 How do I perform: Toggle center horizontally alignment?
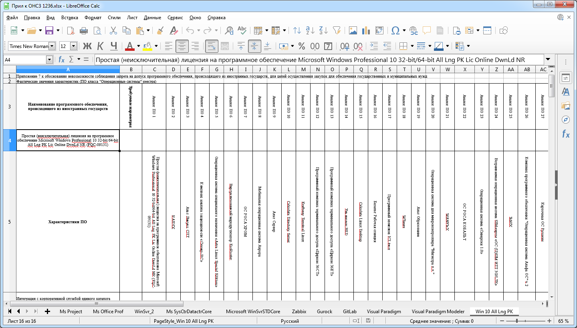(182, 46)
